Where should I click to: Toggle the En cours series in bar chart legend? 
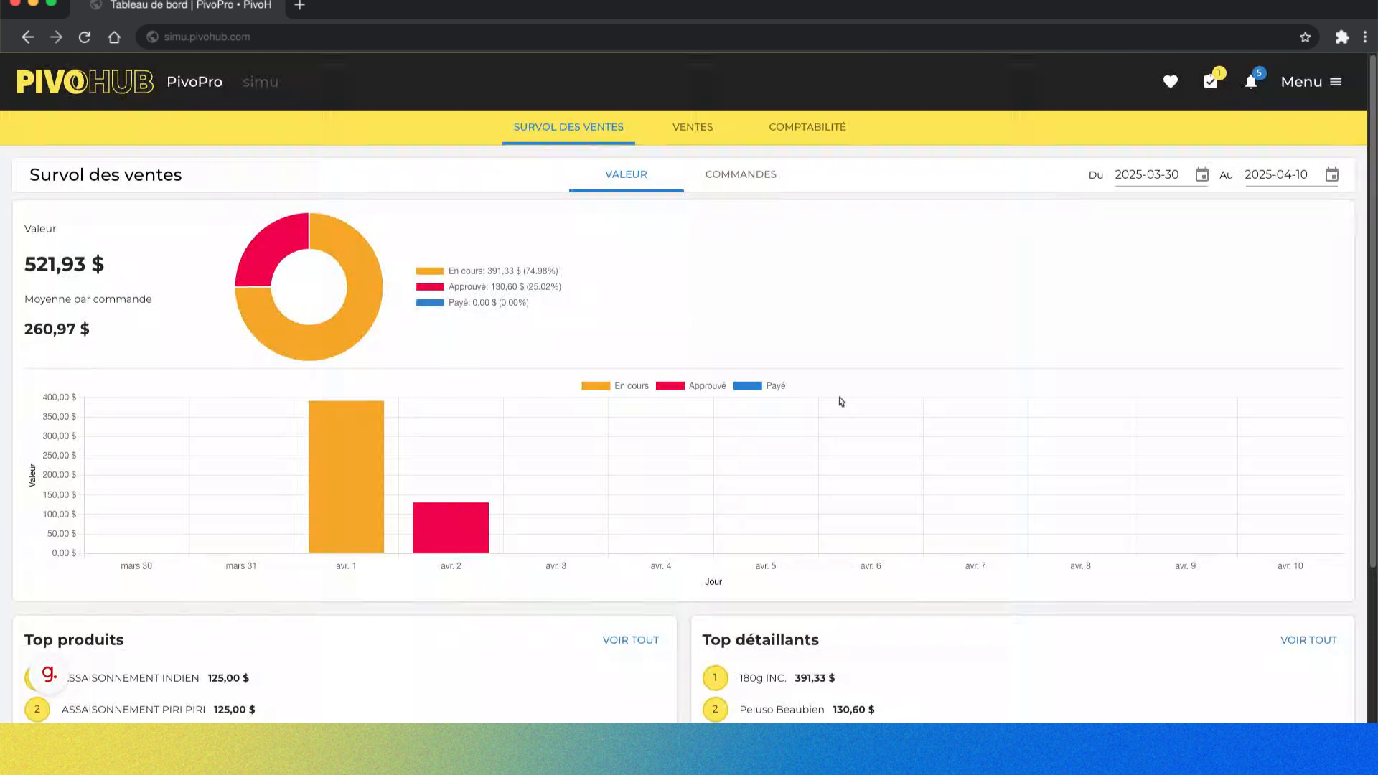615,386
